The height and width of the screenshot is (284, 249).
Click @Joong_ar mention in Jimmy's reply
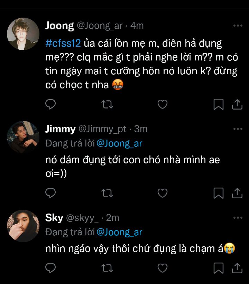(x=119, y=143)
